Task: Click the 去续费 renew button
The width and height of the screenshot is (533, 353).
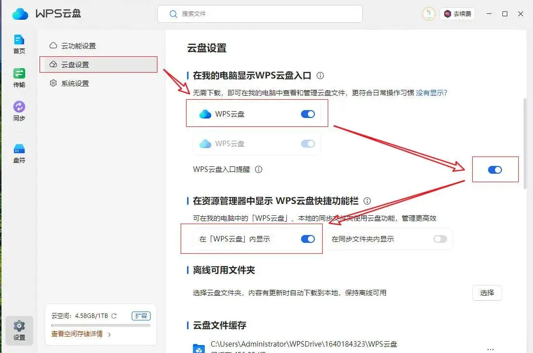Action: point(457,14)
